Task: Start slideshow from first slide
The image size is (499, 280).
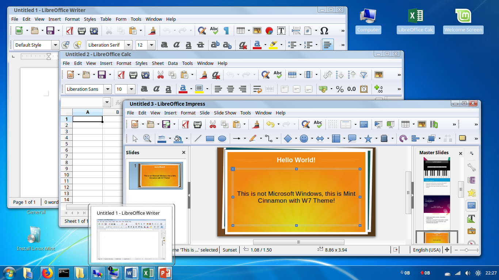Action: point(378,124)
